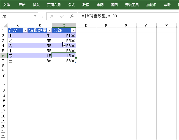
Task: Click cell with value 5500
Action: (x=64, y=40)
